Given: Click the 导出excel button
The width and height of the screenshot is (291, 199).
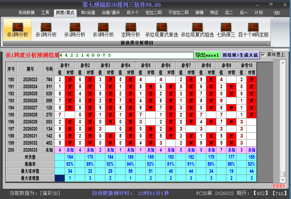Looking at the screenshot, I should pos(207,55).
